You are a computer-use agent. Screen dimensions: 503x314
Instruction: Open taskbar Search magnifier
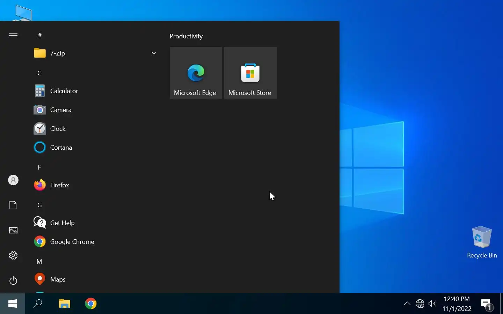(38, 304)
